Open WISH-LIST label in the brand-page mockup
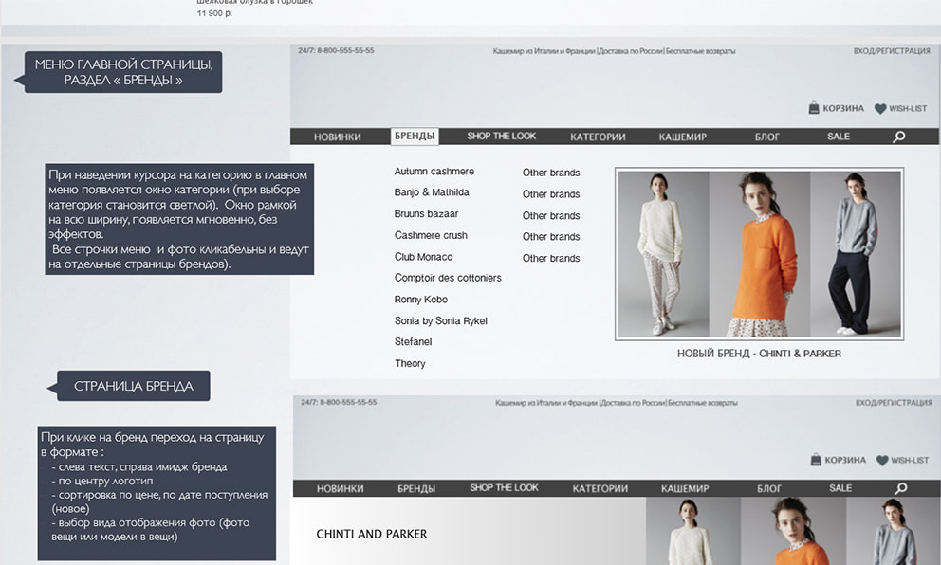The height and width of the screenshot is (565, 941). pos(909,460)
